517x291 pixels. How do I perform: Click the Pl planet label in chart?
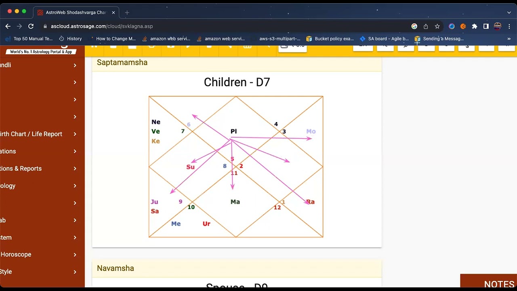233,131
